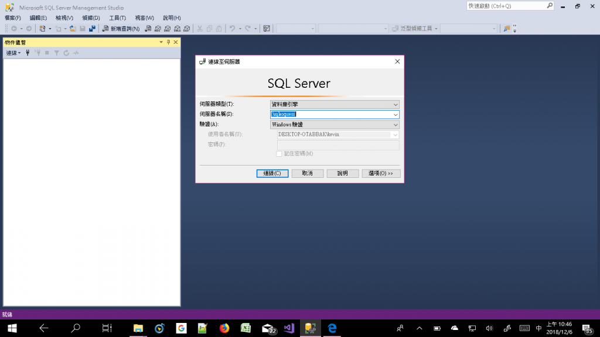
Task: Open Microsoft Edge from the taskbar
Action: click(332, 328)
